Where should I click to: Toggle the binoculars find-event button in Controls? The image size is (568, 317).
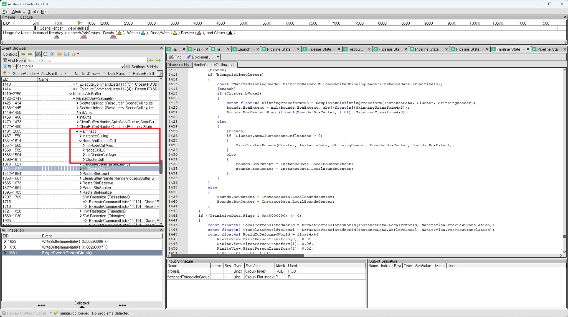(x=38, y=54)
